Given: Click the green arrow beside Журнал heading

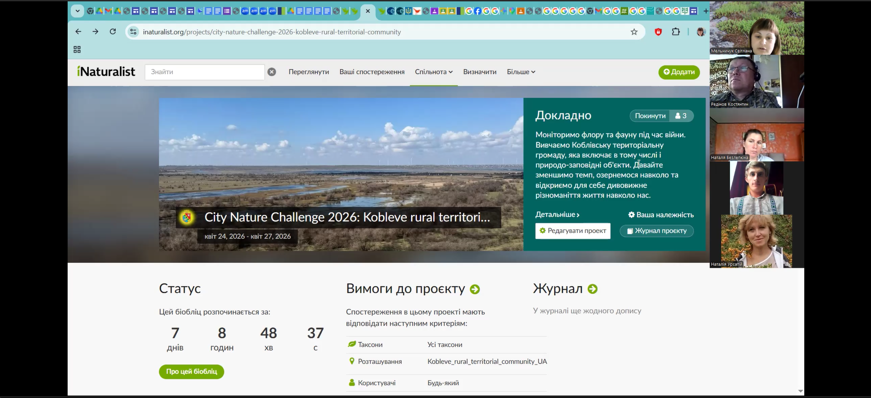Looking at the screenshot, I should click(592, 289).
